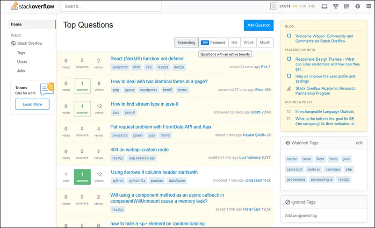Open the inbox icon in header
Image resolution: width=375 pixels, height=228 pixels.
click(325, 6)
